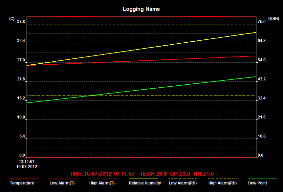Click the green Dew Point legend line sample
This screenshot has height=192, width=283.
coord(262,179)
